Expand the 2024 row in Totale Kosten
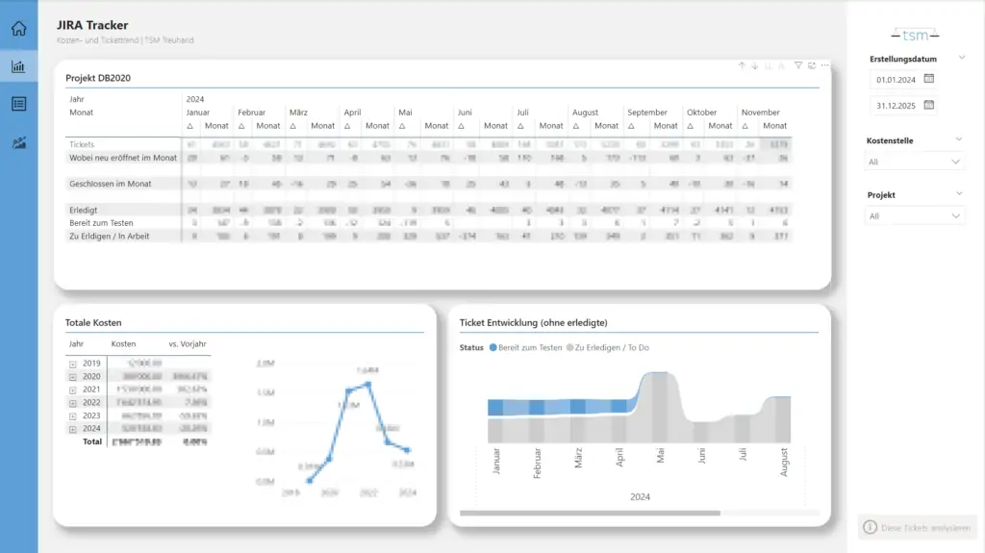The image size is (985, 553). pos(73,429)
